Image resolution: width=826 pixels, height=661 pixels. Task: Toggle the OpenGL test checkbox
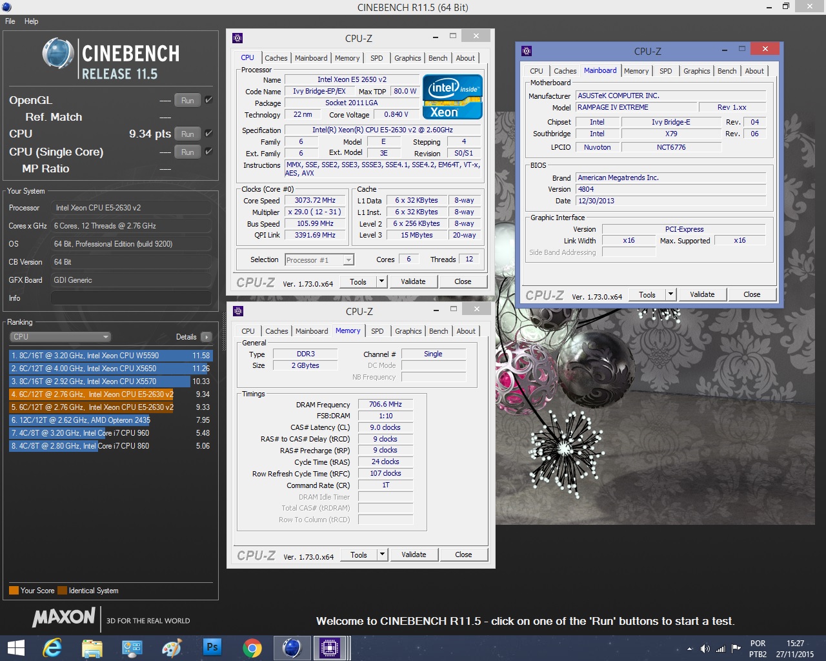[x=208, y=100]
